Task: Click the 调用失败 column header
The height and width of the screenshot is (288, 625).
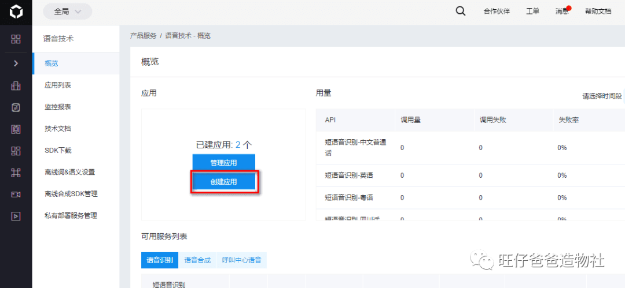Action: pyautogui.click(x=493, y=119)
